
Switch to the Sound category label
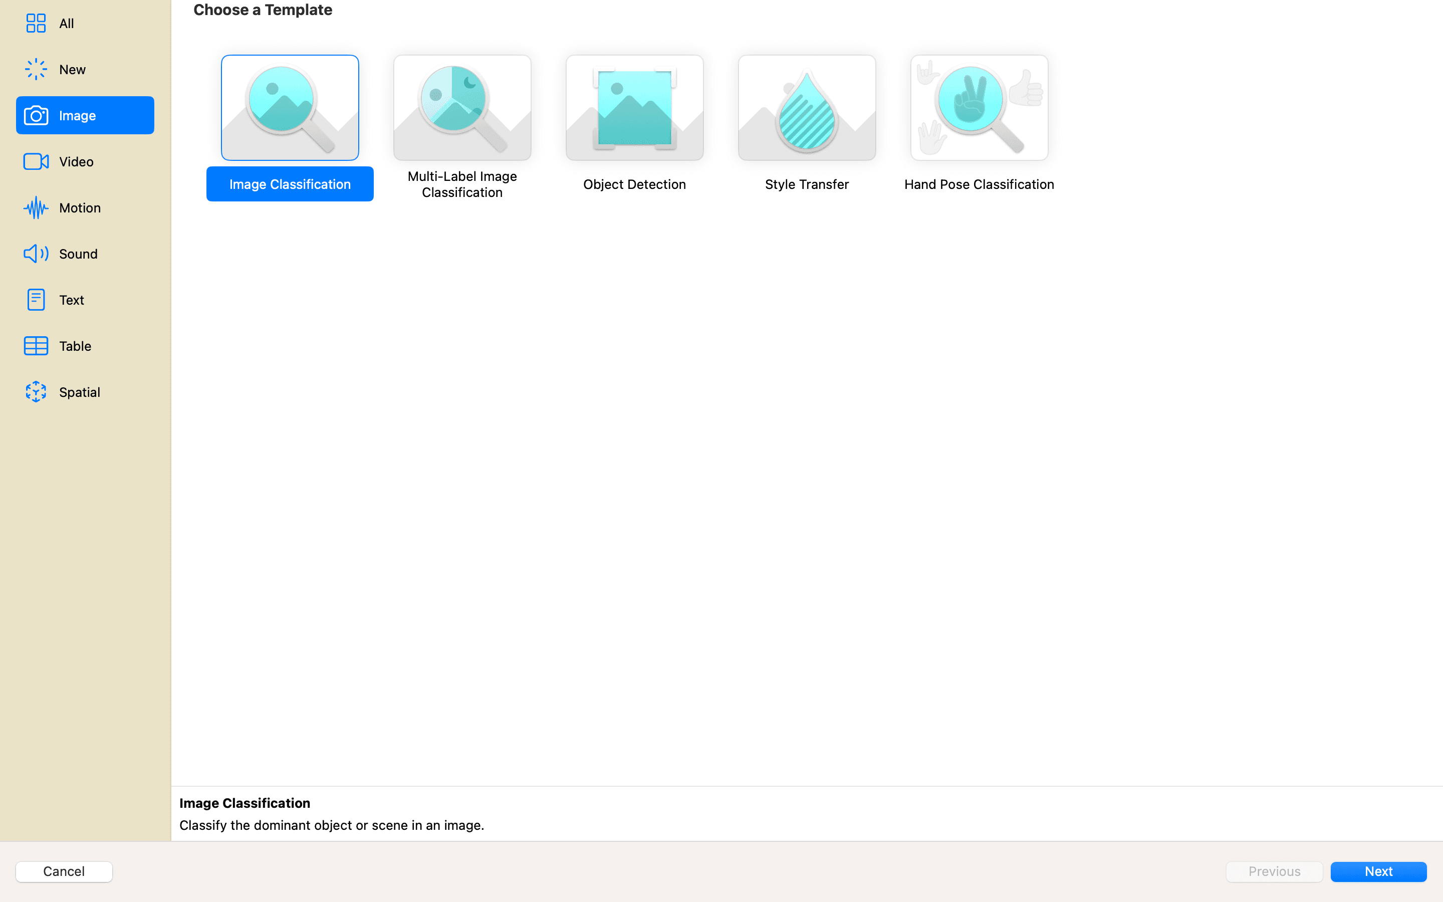[78, 254]
